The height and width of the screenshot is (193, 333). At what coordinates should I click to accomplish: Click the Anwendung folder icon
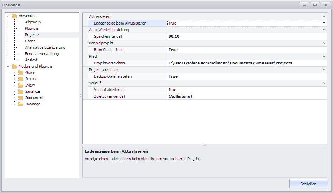pyautogui.click(x=14, y=16)
